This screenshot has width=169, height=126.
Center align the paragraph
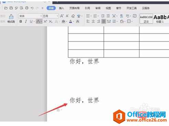tap(93, 21)
